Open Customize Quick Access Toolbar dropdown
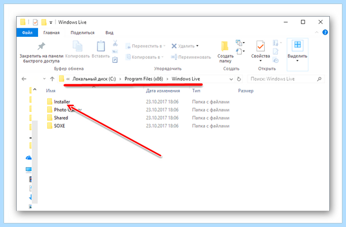This screenshot has height=227, width=346. [x=51, y=22]
